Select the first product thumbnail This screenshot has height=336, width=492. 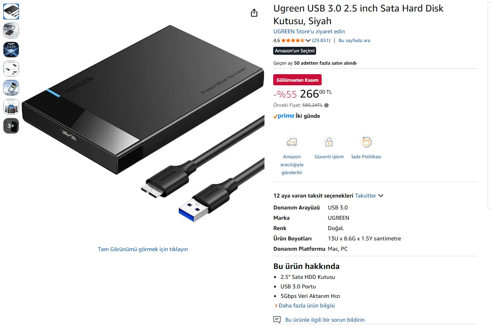click(x=11, y=12)
